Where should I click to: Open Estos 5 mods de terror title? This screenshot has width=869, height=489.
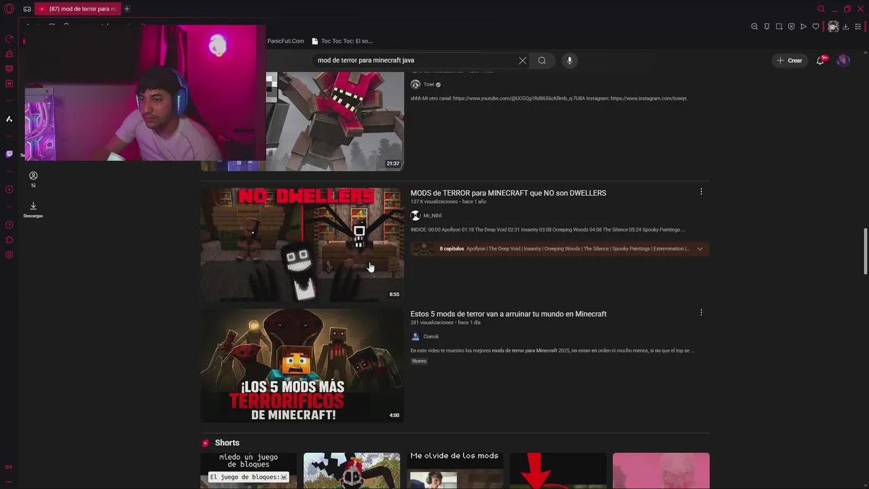coord(509,314)
